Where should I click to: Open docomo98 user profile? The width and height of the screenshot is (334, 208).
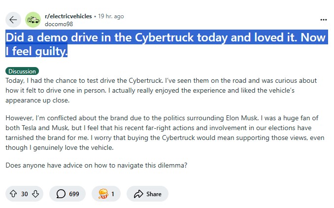57,23
